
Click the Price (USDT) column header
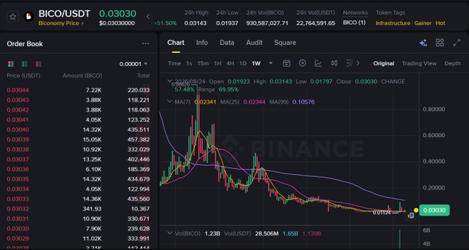(x=23, y=76)
